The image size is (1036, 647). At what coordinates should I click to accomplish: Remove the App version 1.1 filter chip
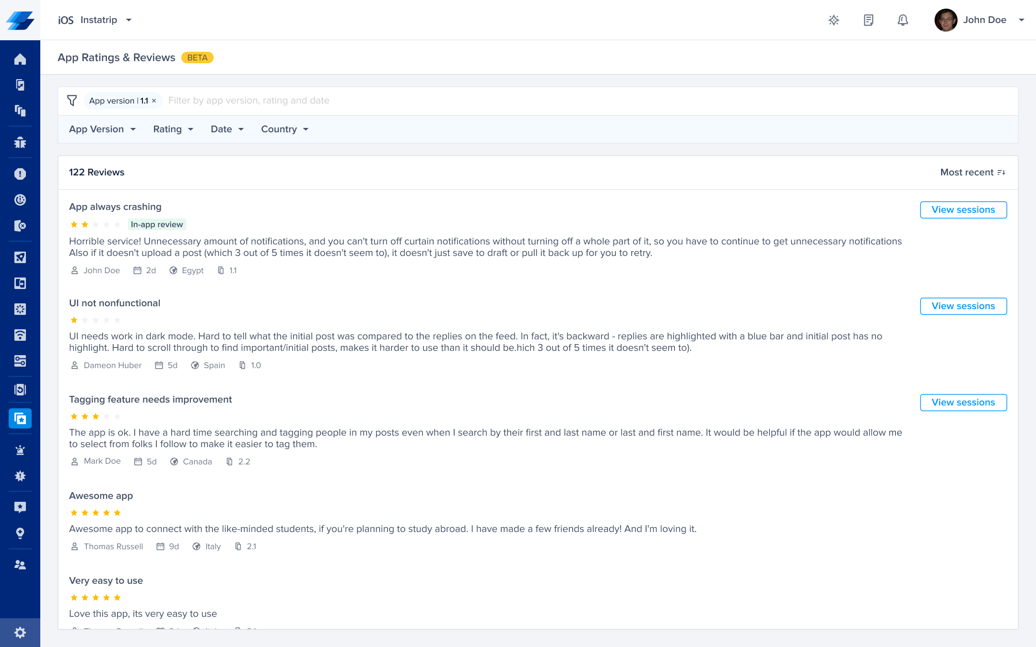[154, 101]
